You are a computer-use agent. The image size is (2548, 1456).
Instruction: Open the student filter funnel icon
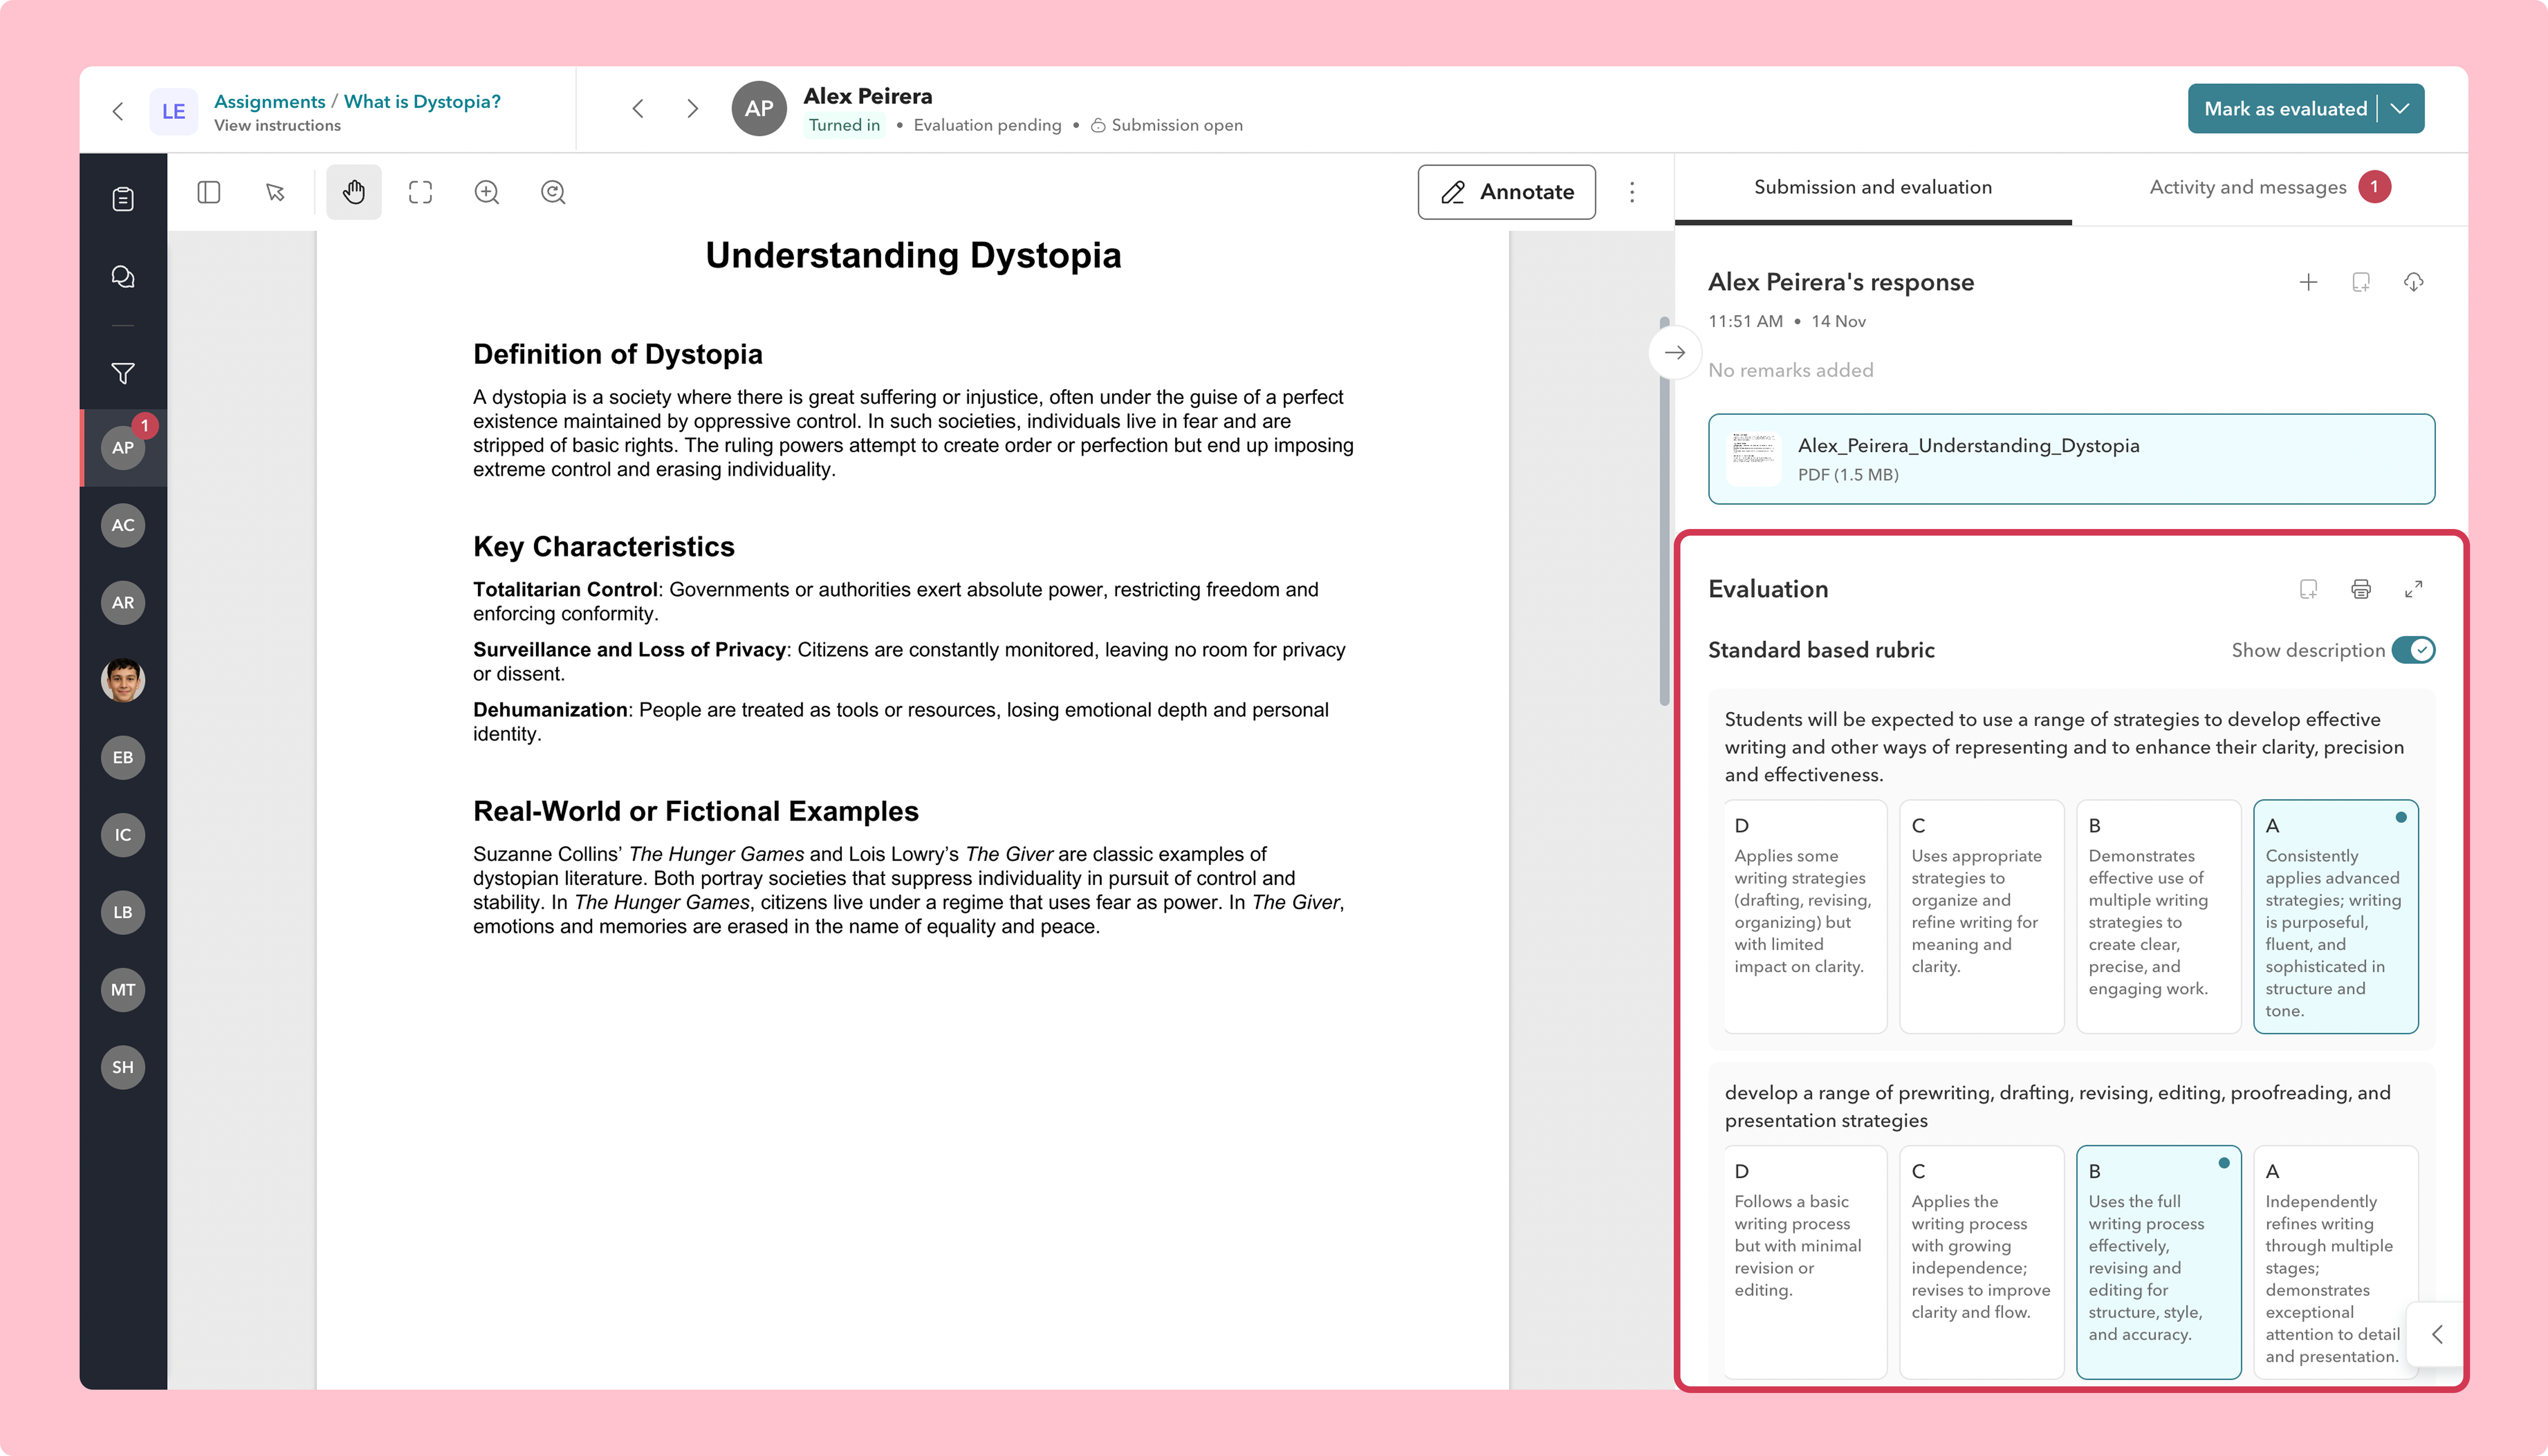123,374
